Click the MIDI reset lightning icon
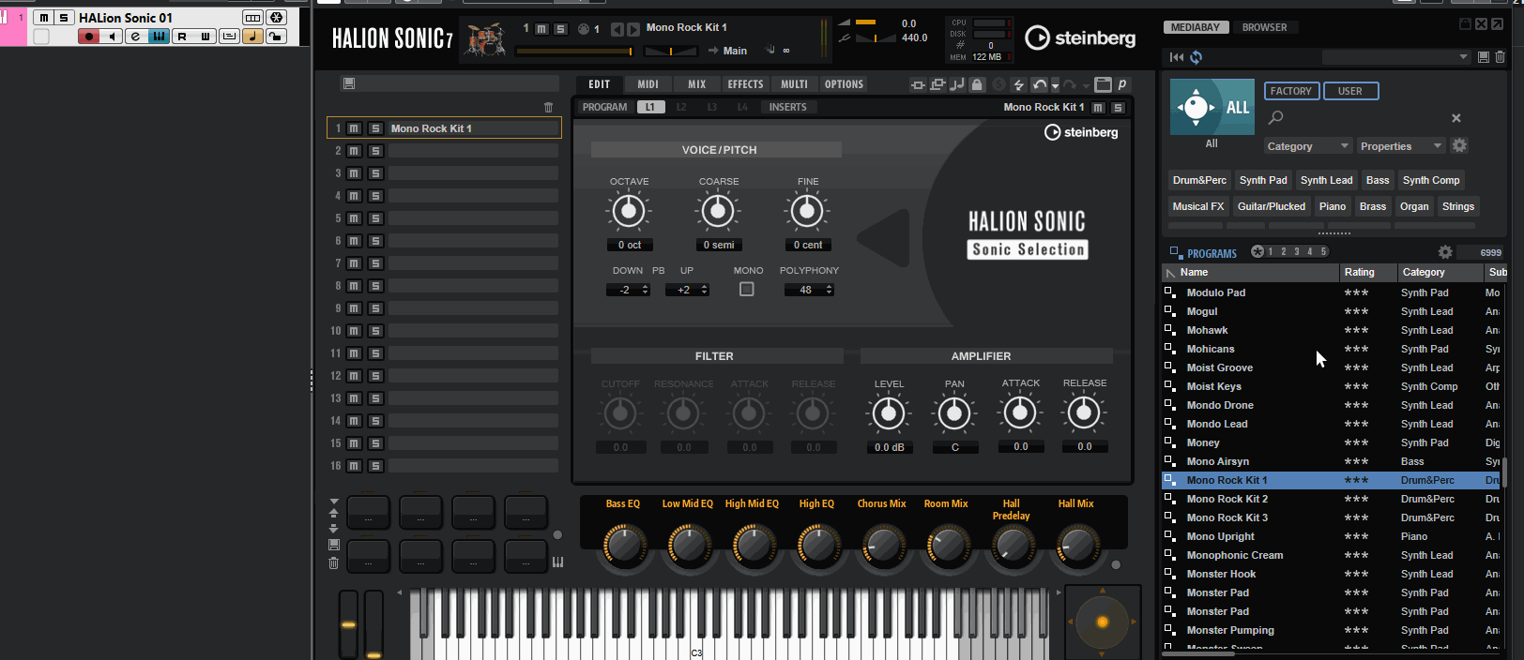Screen dimensions: 1524x660 point(1018,84)
